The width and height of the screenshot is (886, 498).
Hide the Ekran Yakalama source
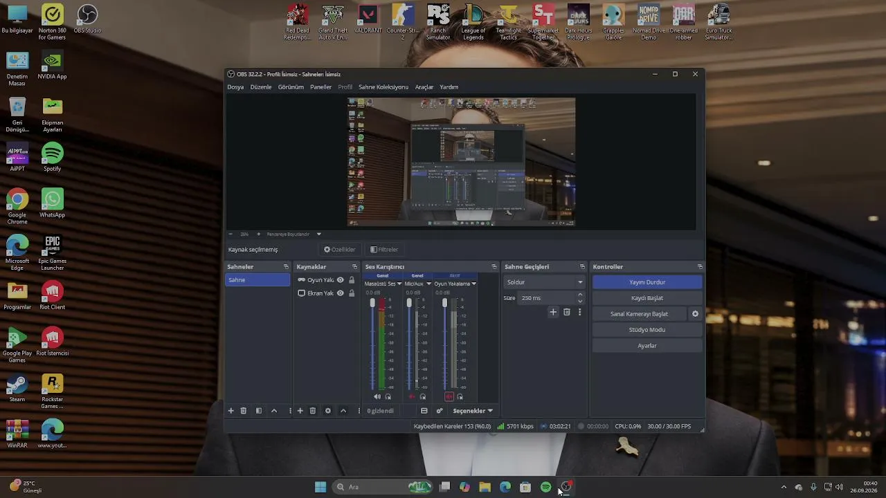coord(341,293)
